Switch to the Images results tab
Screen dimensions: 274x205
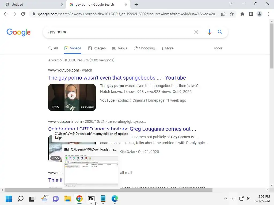(97, 48)
